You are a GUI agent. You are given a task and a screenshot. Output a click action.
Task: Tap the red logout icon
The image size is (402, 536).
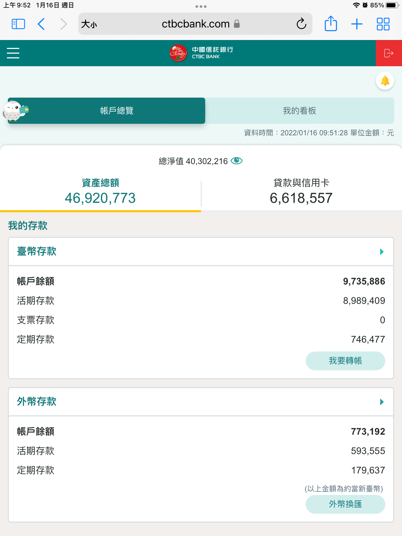coord(389,53)
